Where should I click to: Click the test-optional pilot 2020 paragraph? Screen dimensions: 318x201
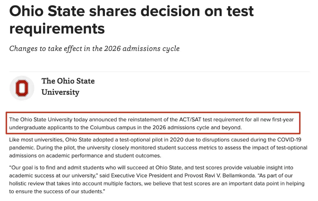click(x=158, y=148)
